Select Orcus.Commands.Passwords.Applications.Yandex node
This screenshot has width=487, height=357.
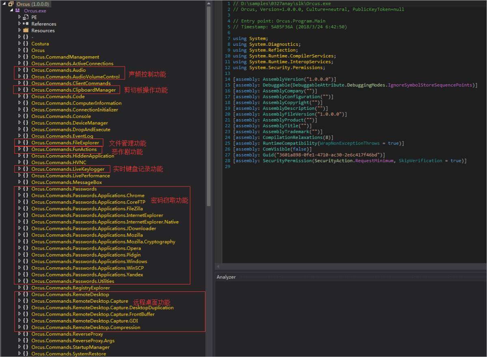coord(87,275)
